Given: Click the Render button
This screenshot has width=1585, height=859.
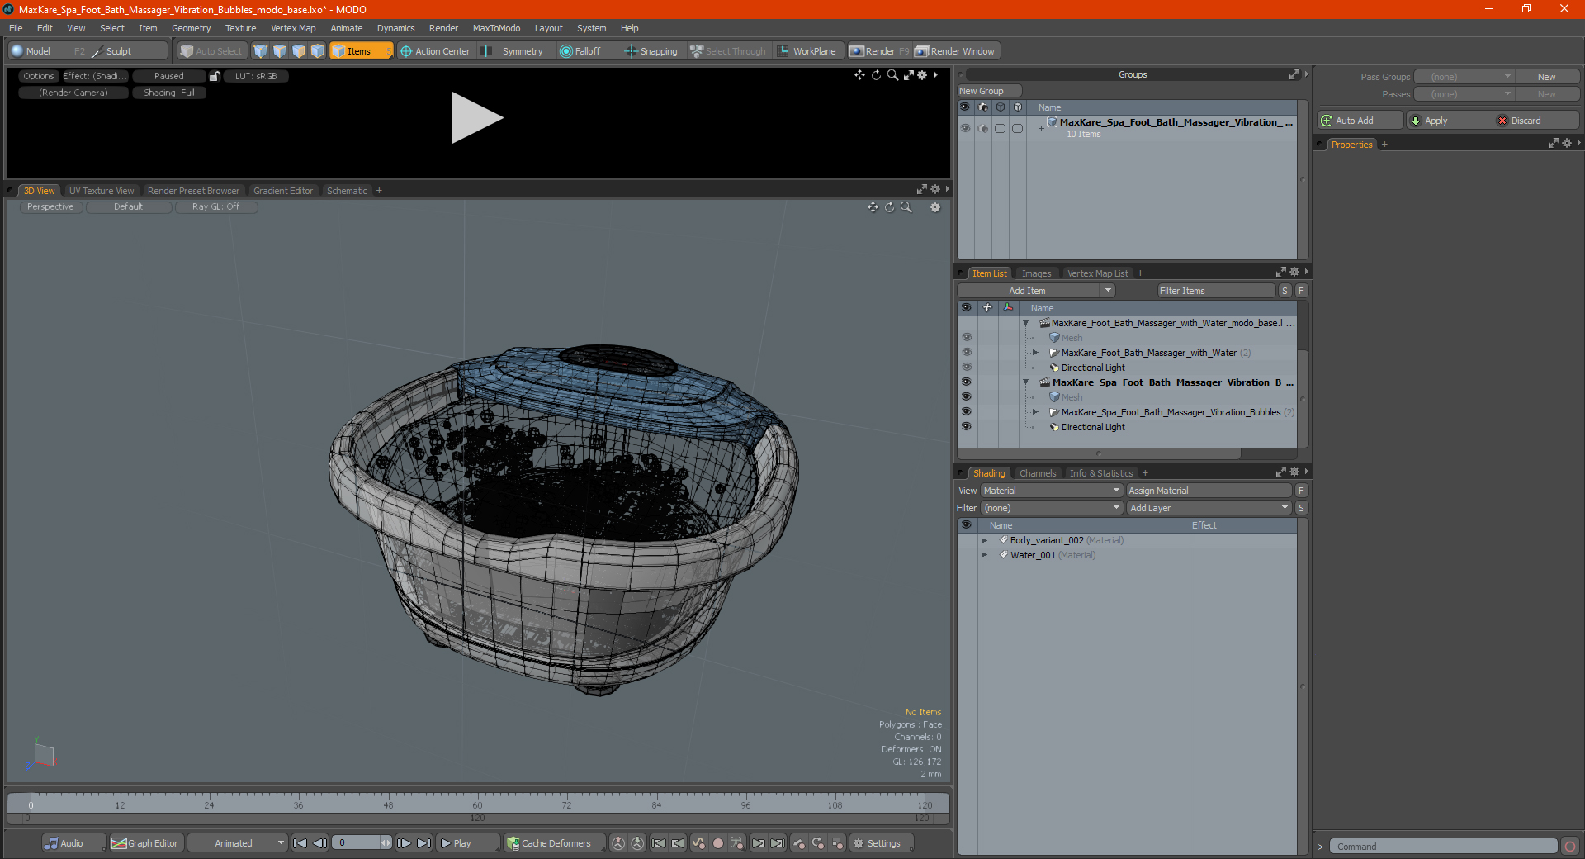Looking at the screenshot, I should coord(878,51).
